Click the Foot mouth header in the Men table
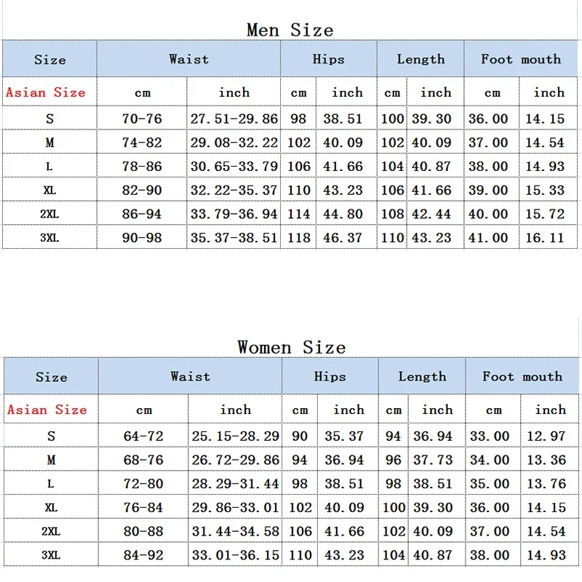Image resolution: width=582 pixels, height=582 pixels. coord(521,60)
